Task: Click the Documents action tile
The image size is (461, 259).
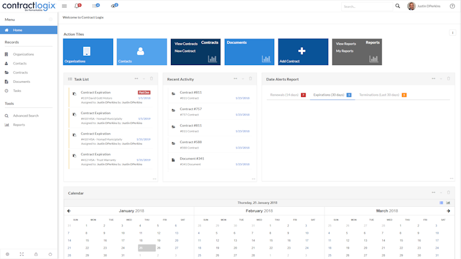Action: click(x=250, y=52)
